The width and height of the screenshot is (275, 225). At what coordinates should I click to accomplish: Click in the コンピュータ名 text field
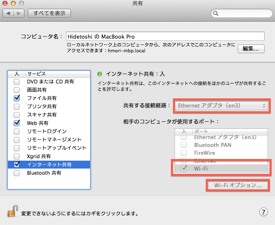coord(165,37)
